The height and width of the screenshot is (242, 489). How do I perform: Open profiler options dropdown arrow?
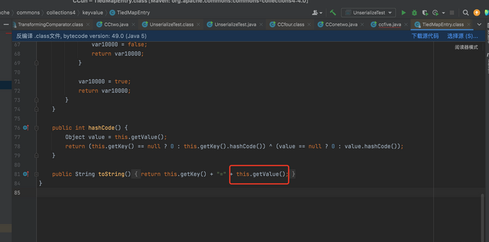[x=443, y=13]
